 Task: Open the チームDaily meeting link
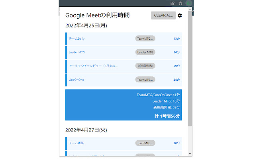pos(76,39)
